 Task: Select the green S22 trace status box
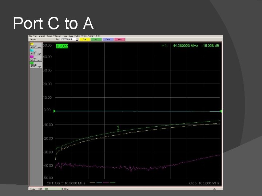click(x=36, y=65)
